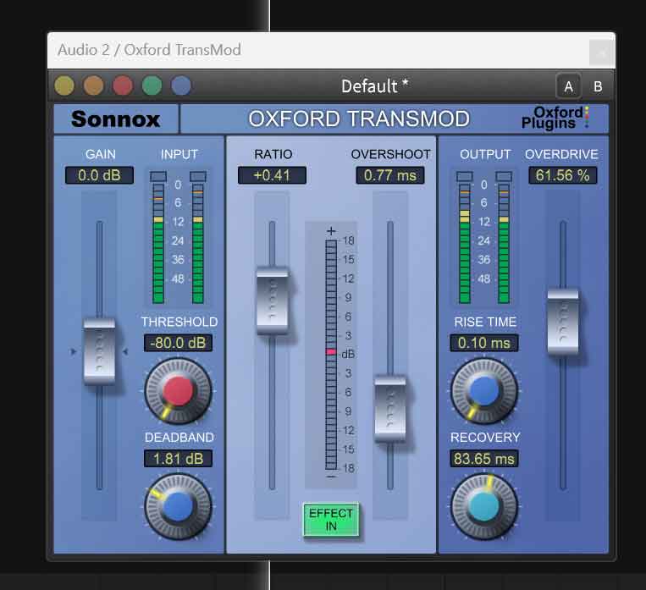Screen dimensions: 646x590
Task: Click the blue Deadband knob
Action: point(178,505)
